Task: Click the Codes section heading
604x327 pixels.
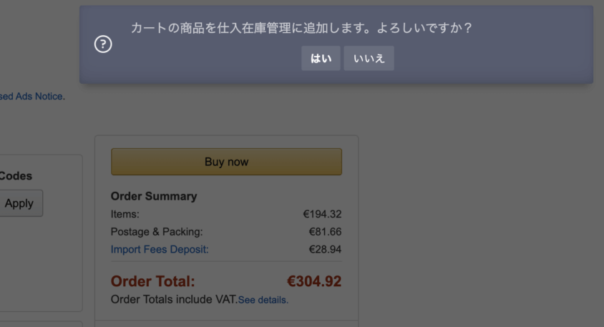Action: pyautogui.click(x=16, y=176)
